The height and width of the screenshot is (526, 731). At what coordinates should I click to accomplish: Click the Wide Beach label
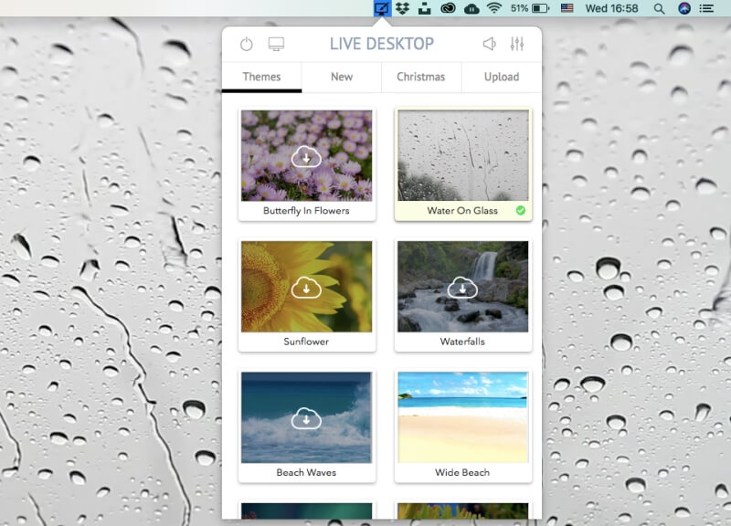point(462,472)
